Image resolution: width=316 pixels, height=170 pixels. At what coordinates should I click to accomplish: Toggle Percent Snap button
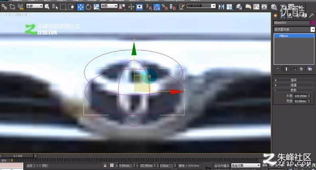point(165,7)
